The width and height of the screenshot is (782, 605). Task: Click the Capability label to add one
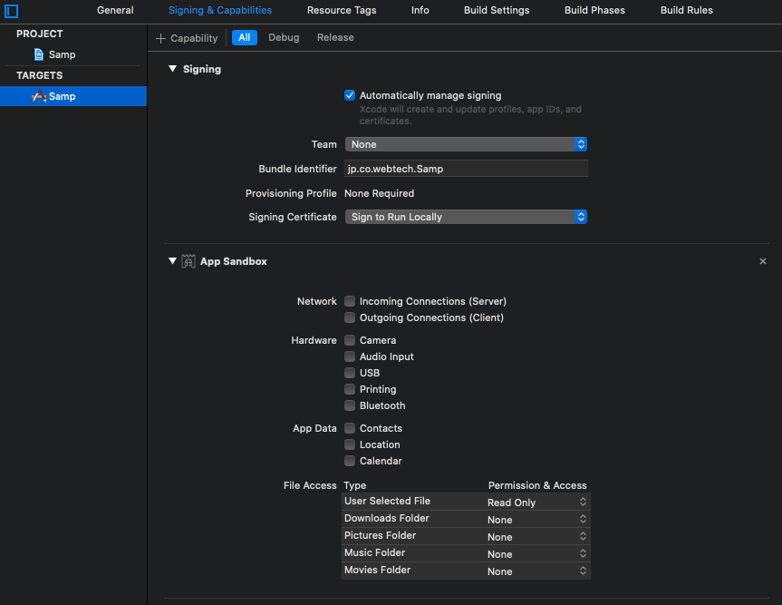(x=194, y=38)
